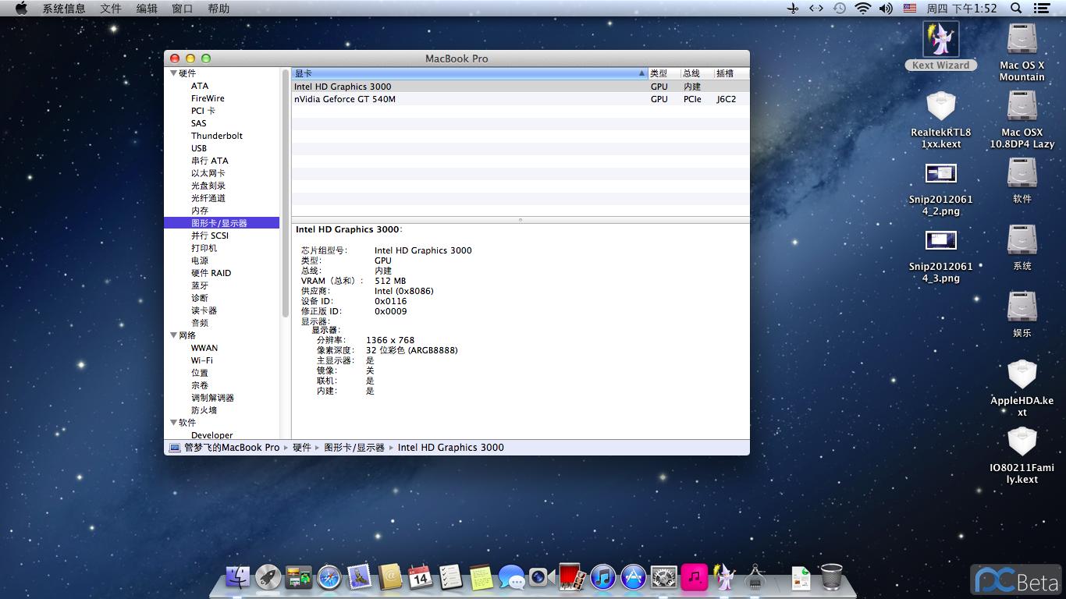The height and width of the screenshot is (599, 1066).
Task: Collapse the 网络 section triangle
Action: coord(173,335)
